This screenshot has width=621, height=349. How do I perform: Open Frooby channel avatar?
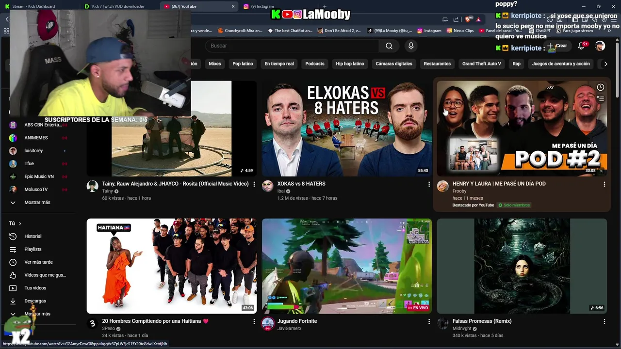(x=443, y=187)
